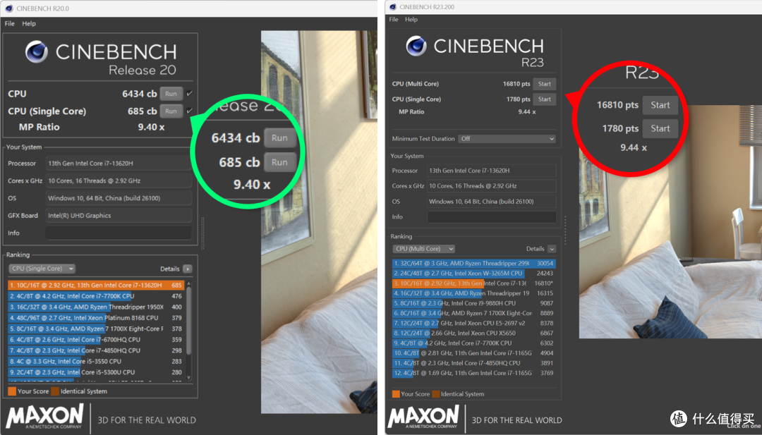The image size is (762, 435).
Task: Select R20 ranking row Core i5-3550
Action: [96, 361]
